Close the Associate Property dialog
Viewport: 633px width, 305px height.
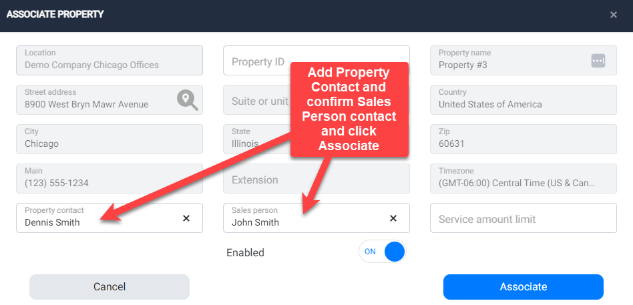pos(613,15)
